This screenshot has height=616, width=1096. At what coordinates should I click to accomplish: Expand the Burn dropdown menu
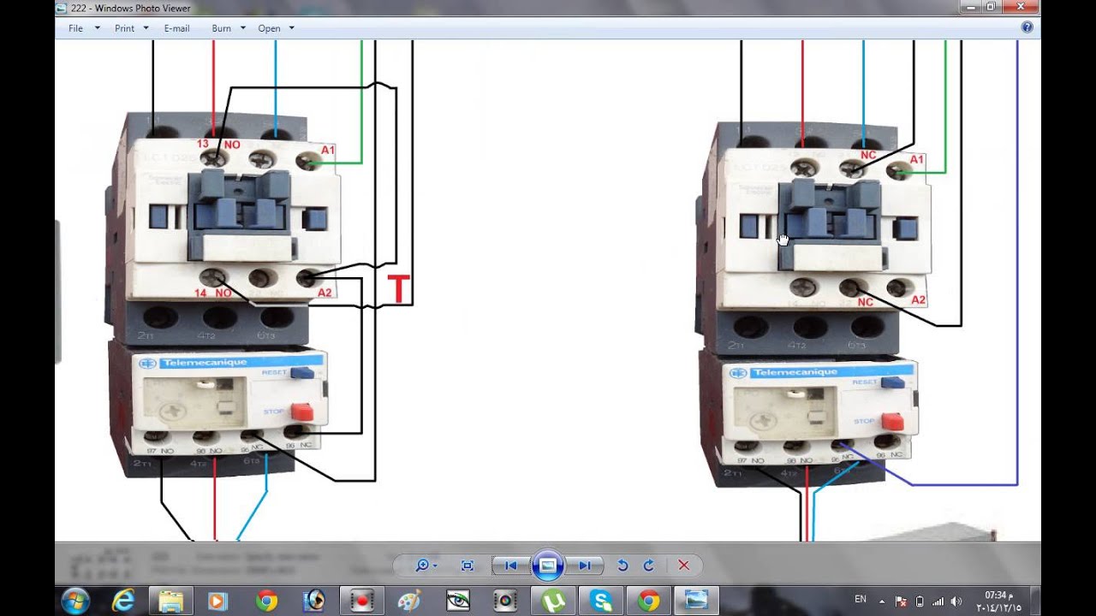[x=229, y=28]
